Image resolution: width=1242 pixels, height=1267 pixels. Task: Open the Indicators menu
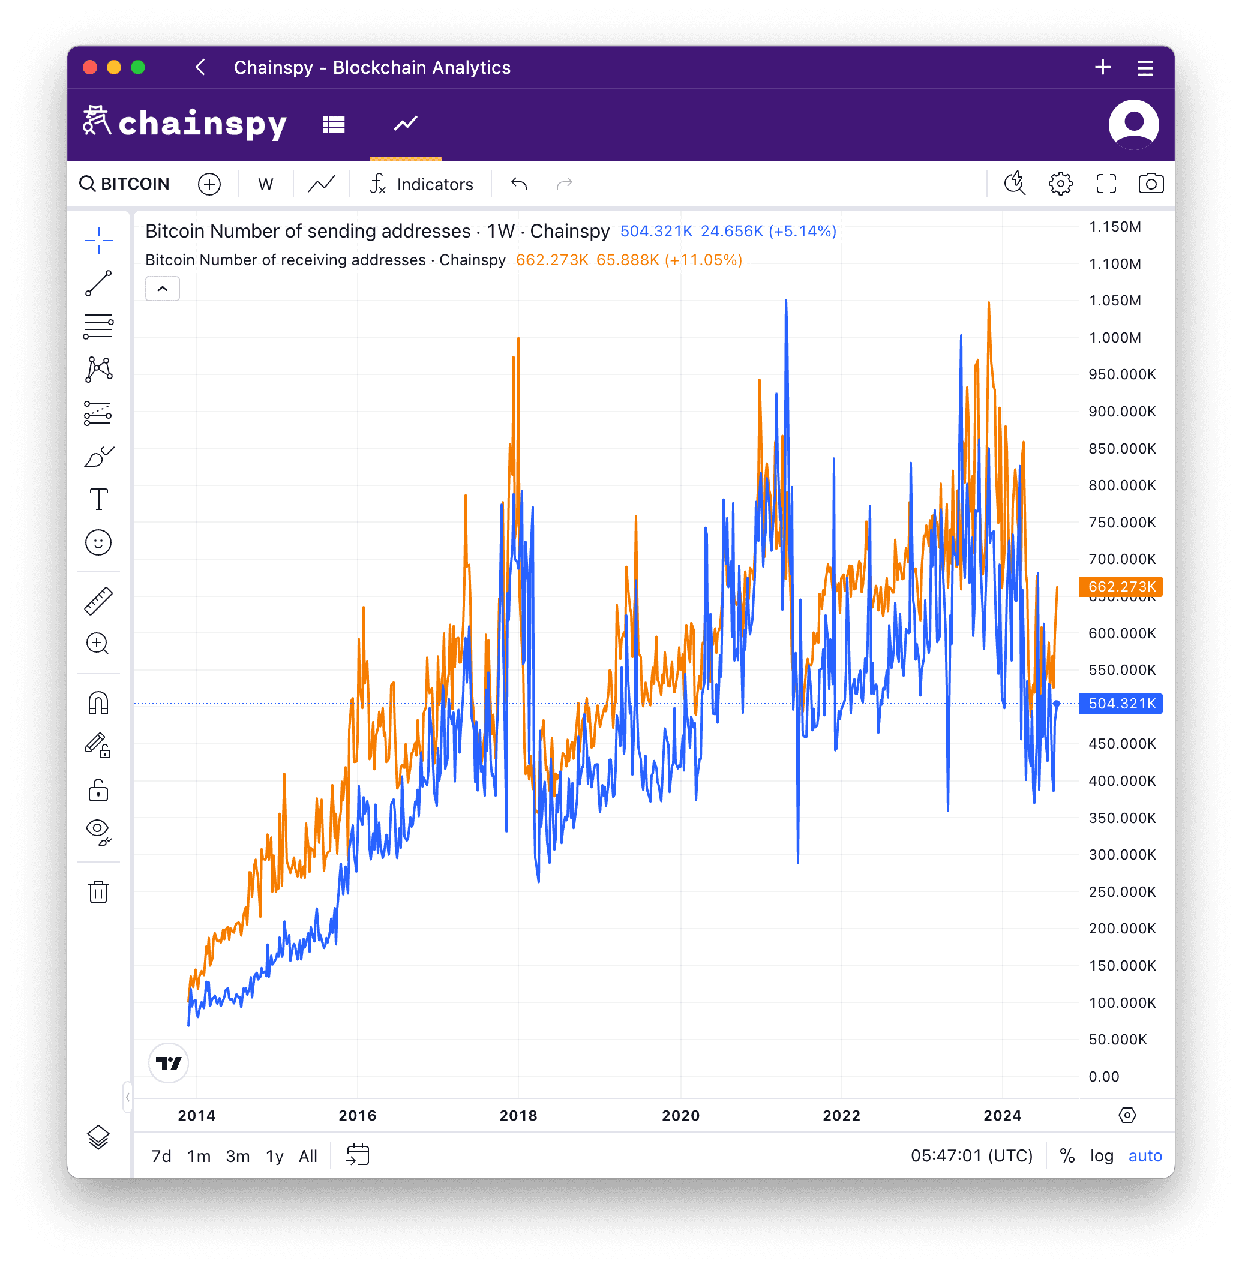421,185
